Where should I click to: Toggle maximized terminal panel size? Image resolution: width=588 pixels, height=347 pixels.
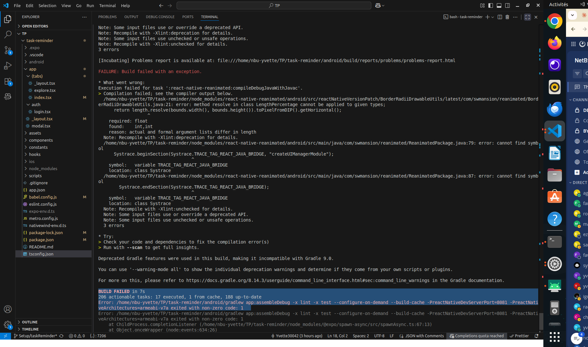pyautogui.click(x=528, y=17)
